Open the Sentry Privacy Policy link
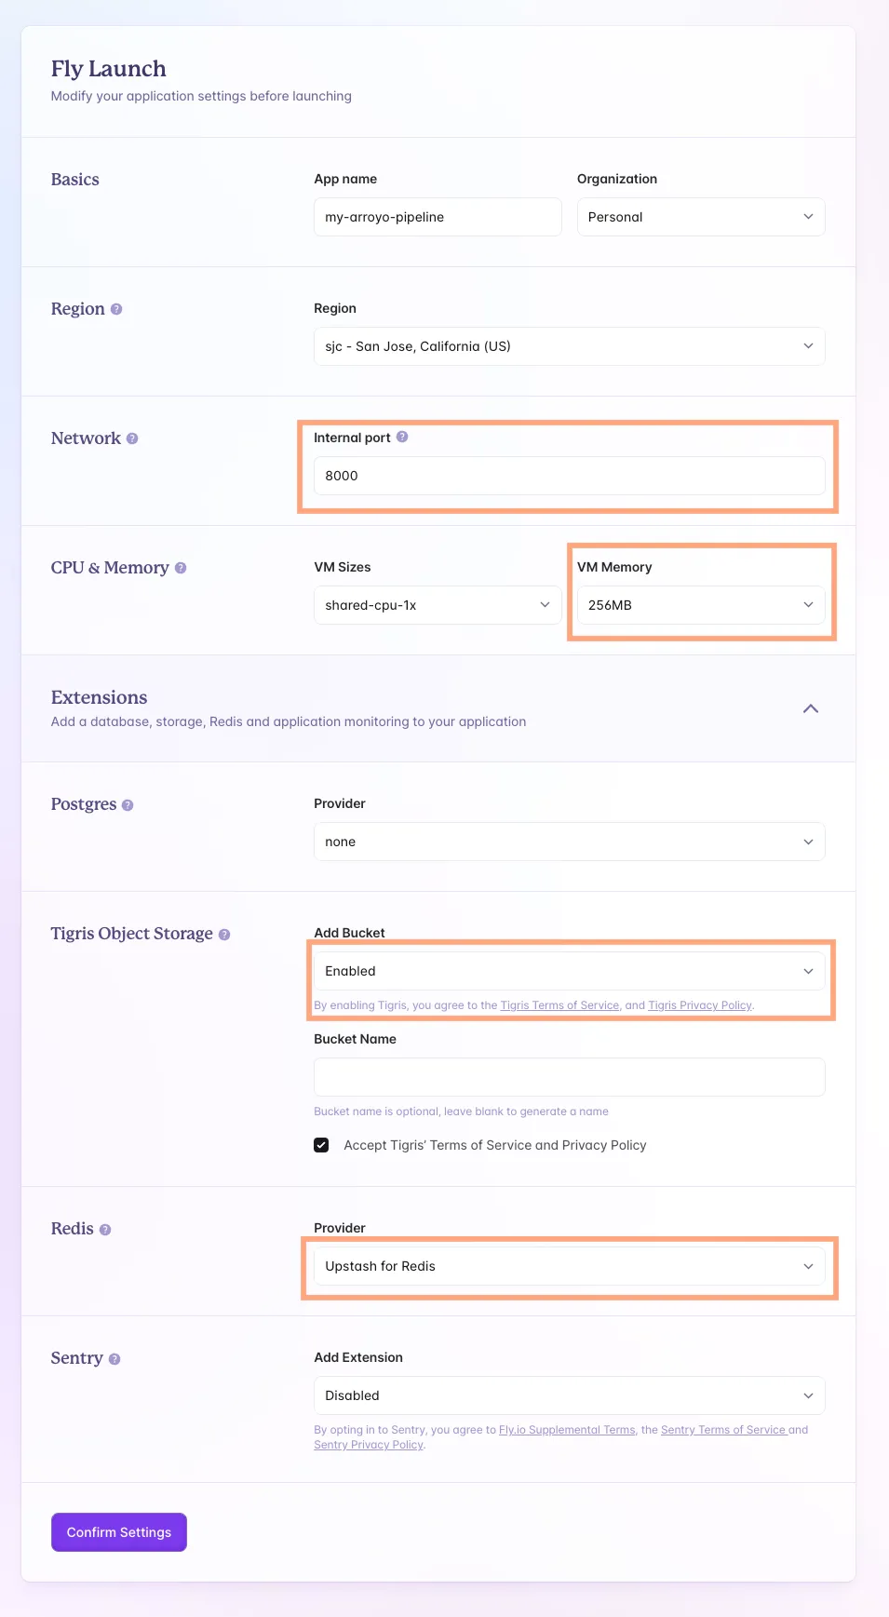Image resolution: width=889 pixels, height=1617 pixels. point(369,1445)
